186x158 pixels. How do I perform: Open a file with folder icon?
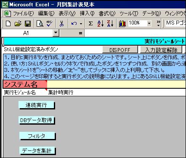coord(18,24)
